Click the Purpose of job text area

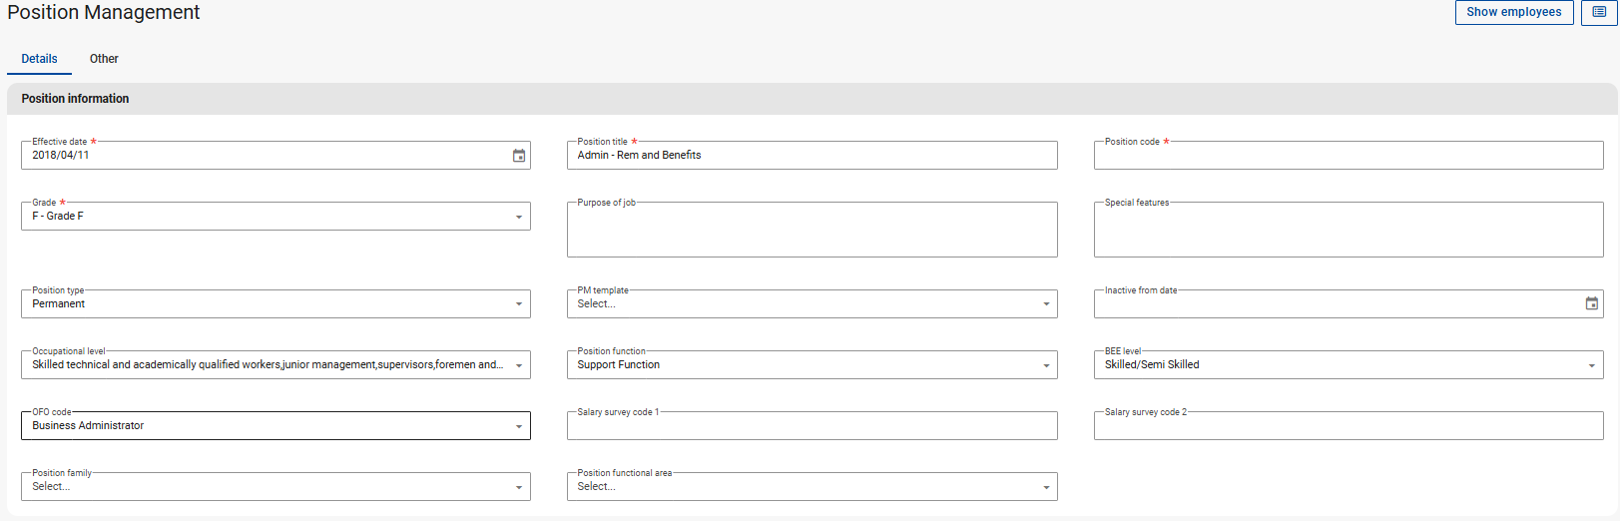pyautogui.click(x=811, y=232)
